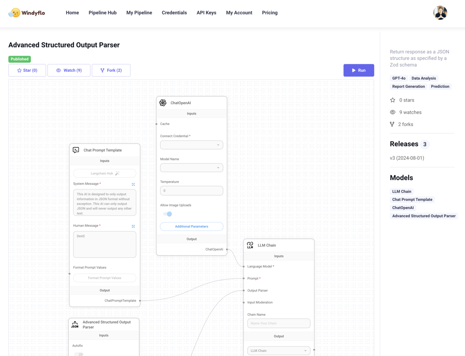Open the user profile avatar
This screenshot has height=356, width=465.
440,13
